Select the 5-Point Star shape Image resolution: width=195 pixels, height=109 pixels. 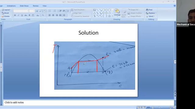[109, 16]
